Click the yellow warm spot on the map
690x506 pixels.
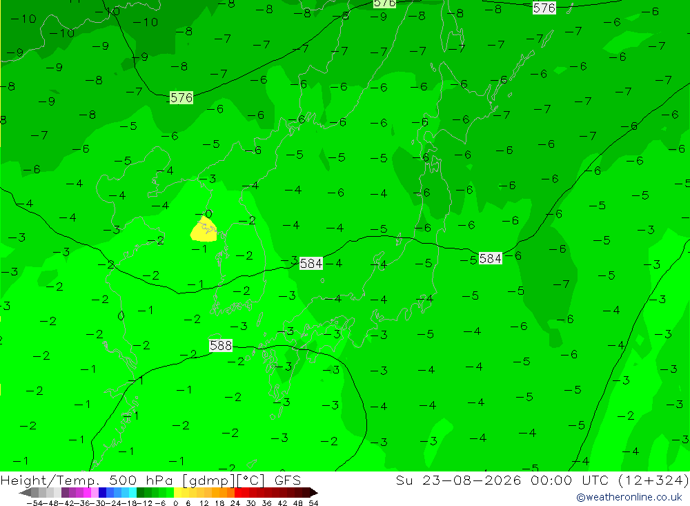[x=204, y=229]
